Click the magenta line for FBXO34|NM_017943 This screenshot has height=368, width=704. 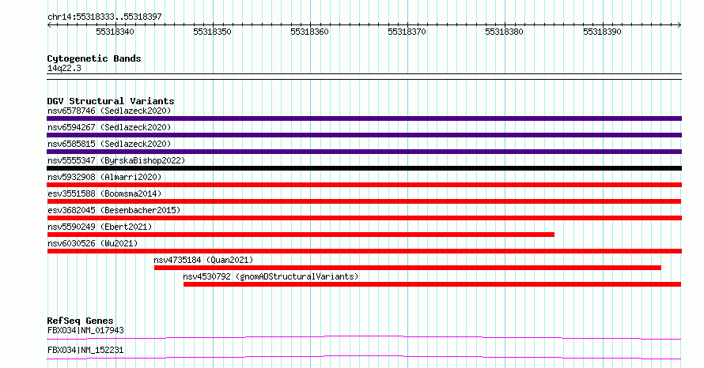pos(364,337)
